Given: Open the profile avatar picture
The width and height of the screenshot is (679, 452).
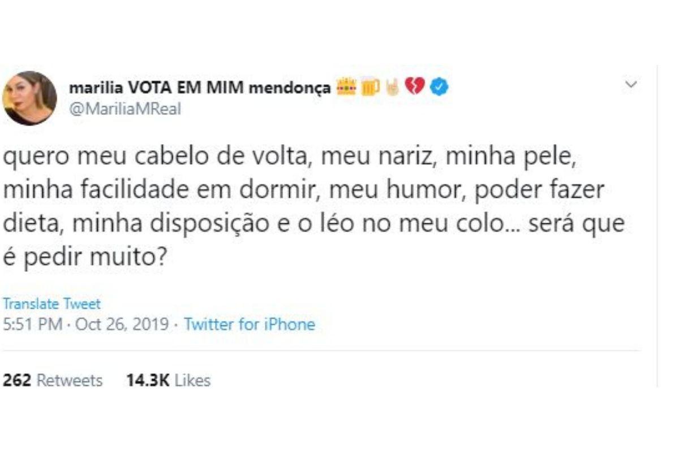Looking at the screenshot, I should tap(29, 98).
